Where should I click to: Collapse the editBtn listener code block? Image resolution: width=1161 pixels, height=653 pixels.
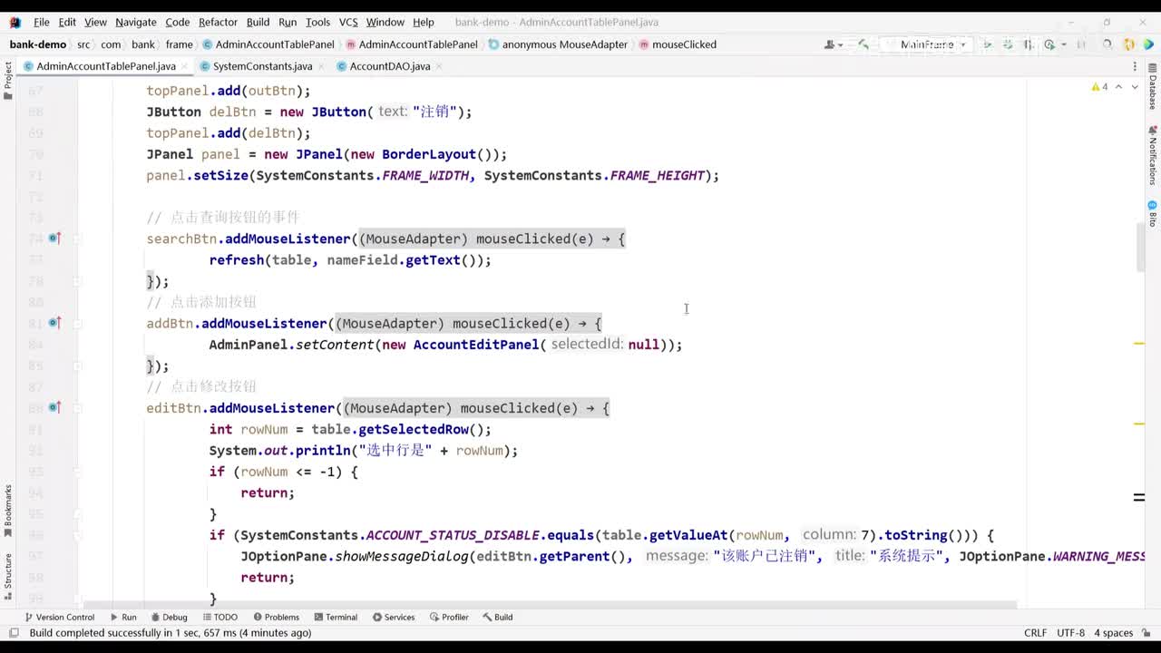coord(77,408)
